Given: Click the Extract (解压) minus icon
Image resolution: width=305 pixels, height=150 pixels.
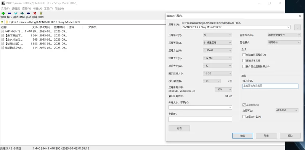Looking at the screenshot, I should 9,13.
